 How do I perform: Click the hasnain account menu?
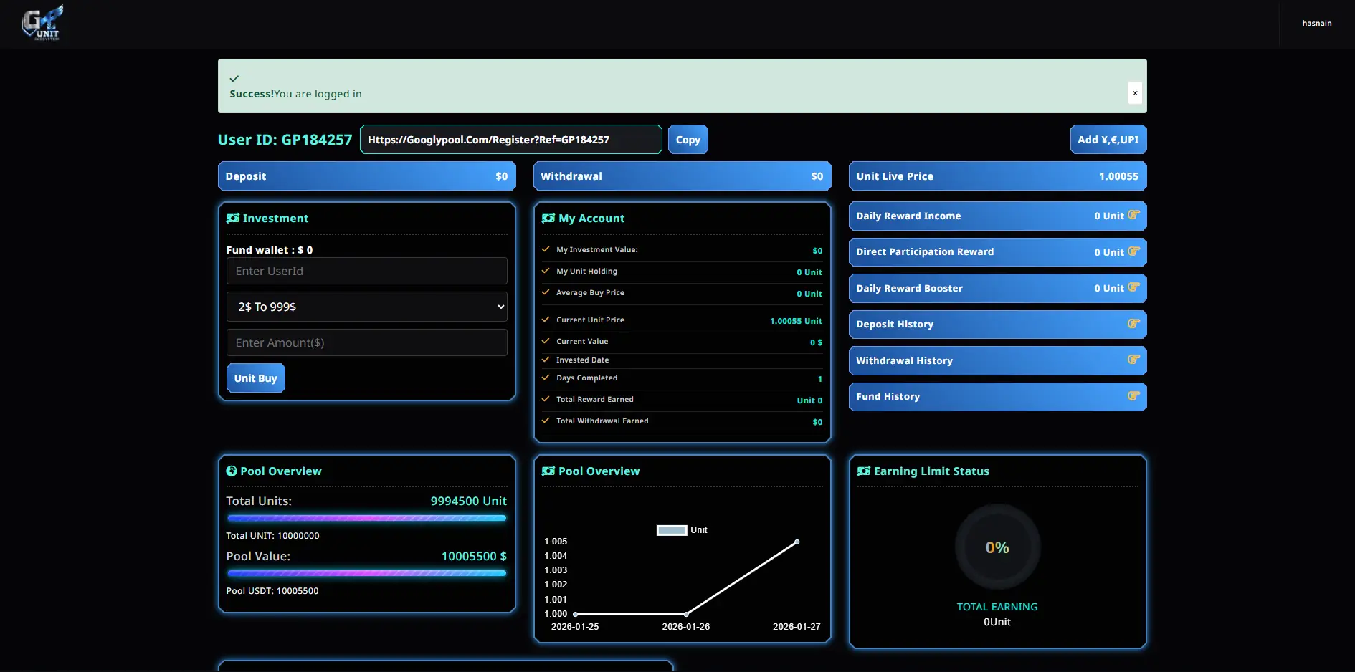[1317, 22]
